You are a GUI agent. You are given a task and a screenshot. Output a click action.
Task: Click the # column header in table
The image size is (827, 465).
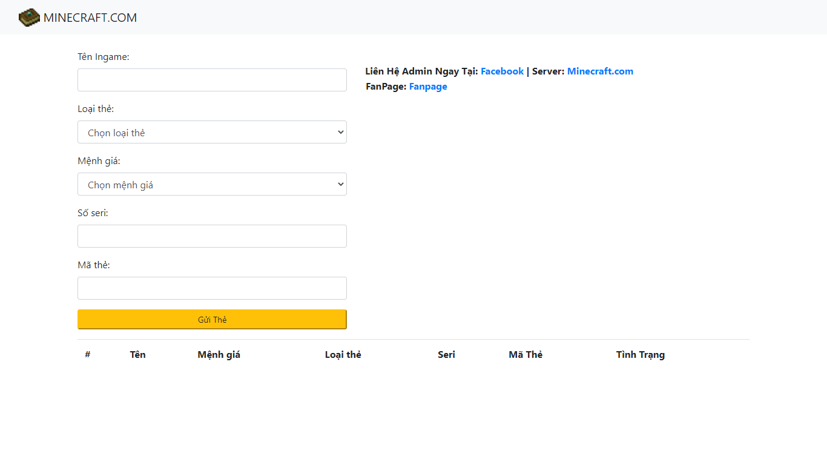click(x=88, y=355)
